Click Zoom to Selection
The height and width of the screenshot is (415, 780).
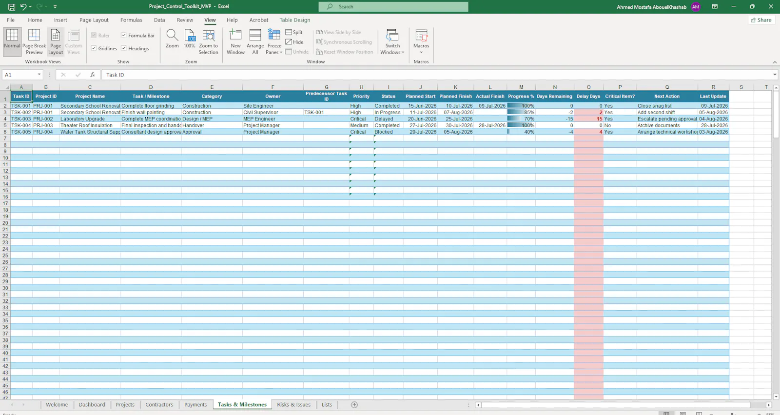pyautogui.click(x=208, y=41)
